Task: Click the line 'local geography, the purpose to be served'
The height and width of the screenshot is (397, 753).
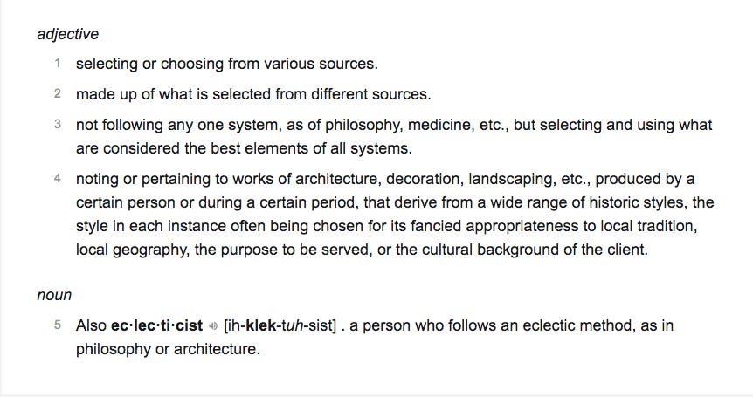Action: [363, 250]
